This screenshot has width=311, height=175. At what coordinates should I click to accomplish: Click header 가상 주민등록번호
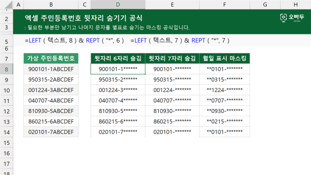tap(51, 58)
